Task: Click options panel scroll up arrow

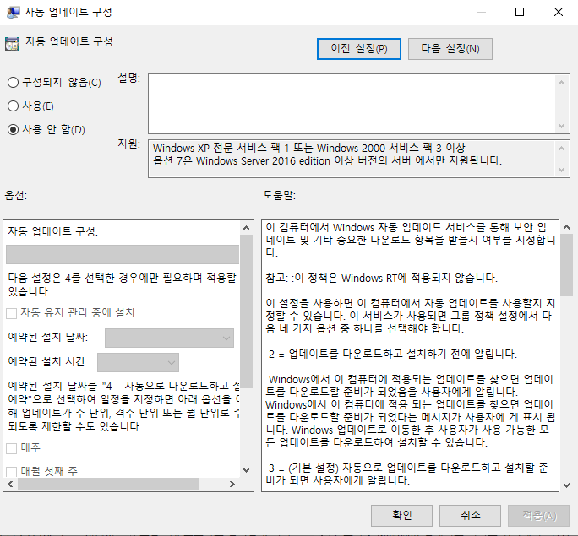Action: (246, 228)
